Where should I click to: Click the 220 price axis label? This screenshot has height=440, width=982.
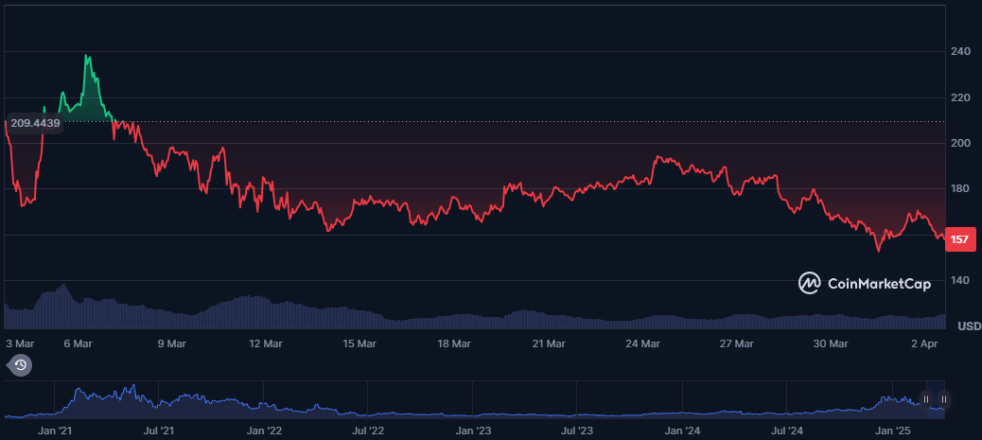(x=960, y=97)
